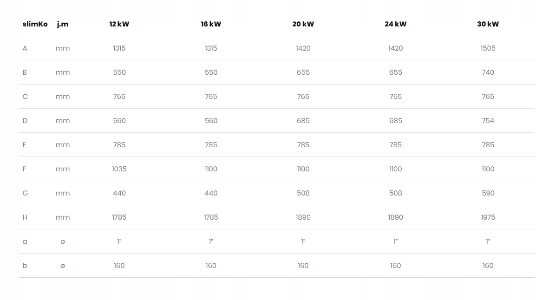Click the j.m column header
This screenshot has height=300, width=549.
(63, 24)
